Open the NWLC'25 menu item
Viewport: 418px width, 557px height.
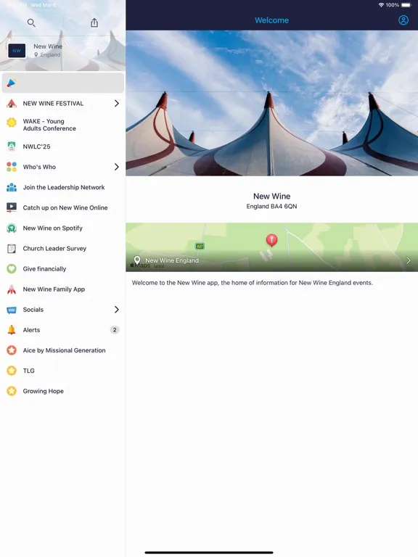tap(63, 147)
